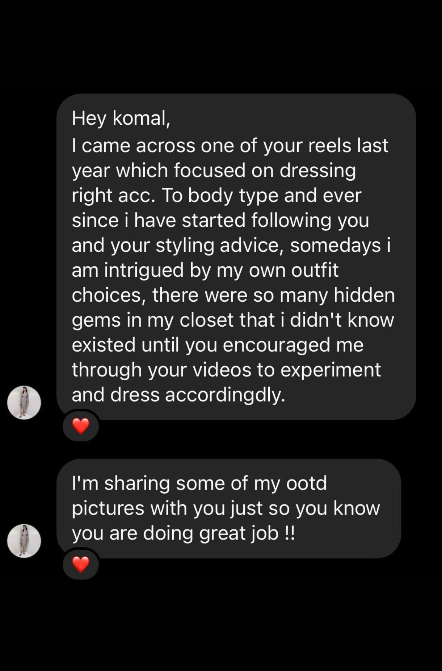The image size is (442, 671).
Task: Click the word "closet" in the first message
Action: point(207,320)
